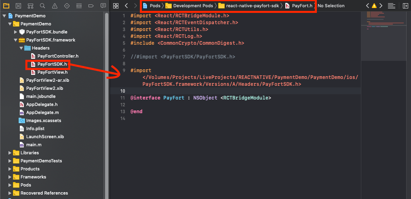Select PayFortView.h file
Screen dimensions: 411x199
[53, 73]
